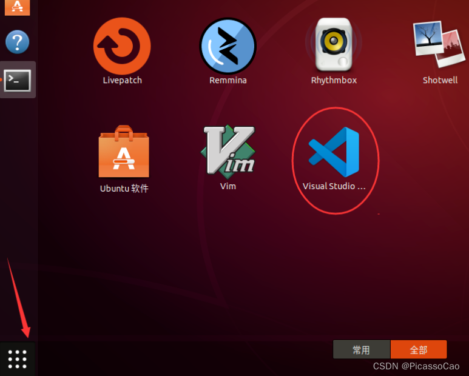Click the Livepatch label text
Screen dimensions: 469x376
122,81
